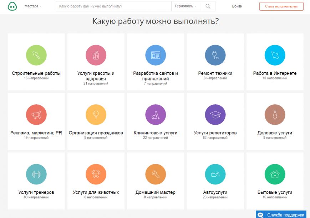
Task: Click the green site logo
Action: [x=12, y=6]
